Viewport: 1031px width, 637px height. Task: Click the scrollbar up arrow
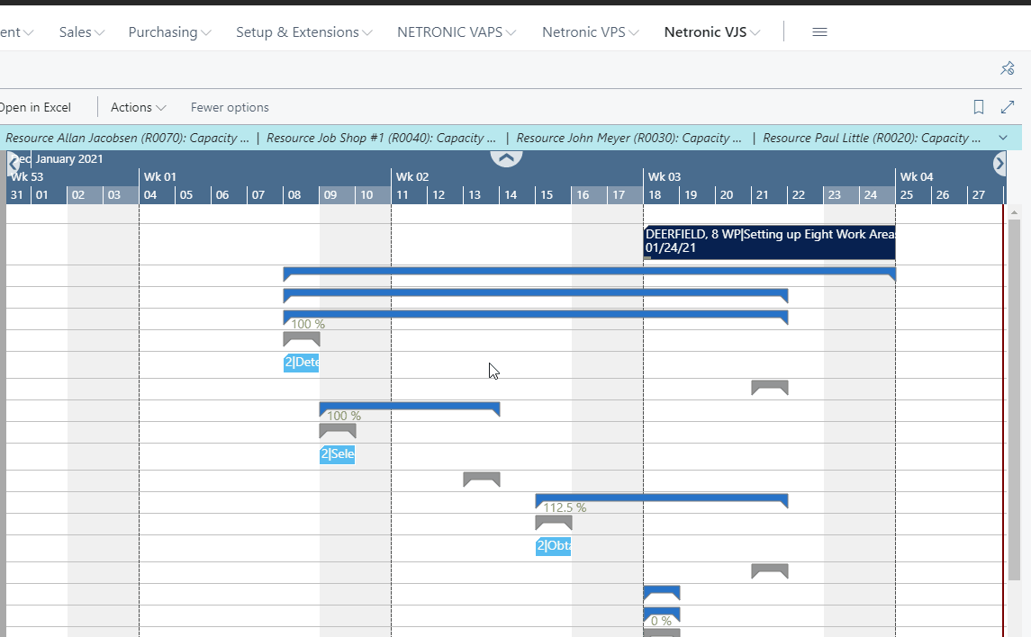tap(1014, 212)
